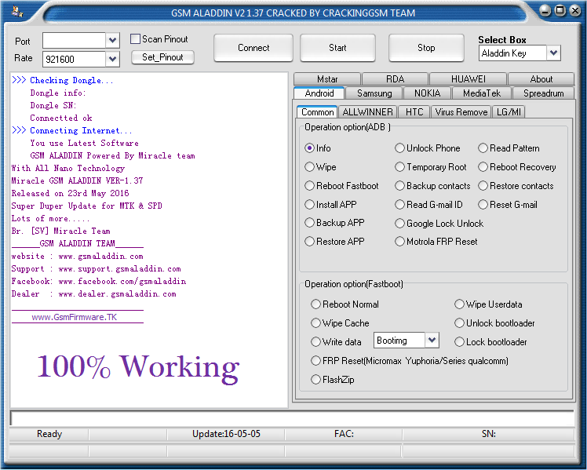Screen dimensions: 587x470
Task: Click the Update:16-05-05 status bar entry
Action: point(226,434)
